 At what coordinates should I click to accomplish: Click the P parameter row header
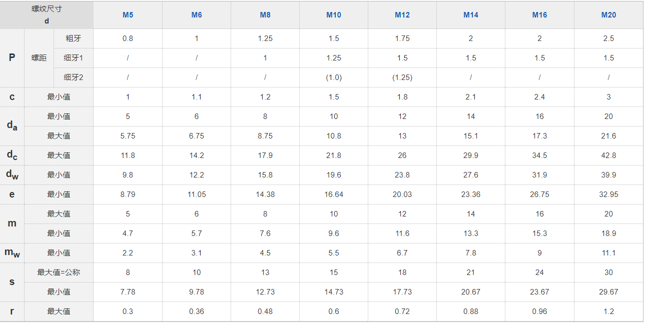12,58
